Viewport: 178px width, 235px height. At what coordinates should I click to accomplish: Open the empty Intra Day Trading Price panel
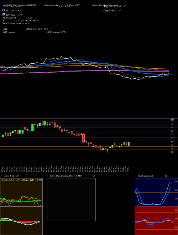coord(71,199)
